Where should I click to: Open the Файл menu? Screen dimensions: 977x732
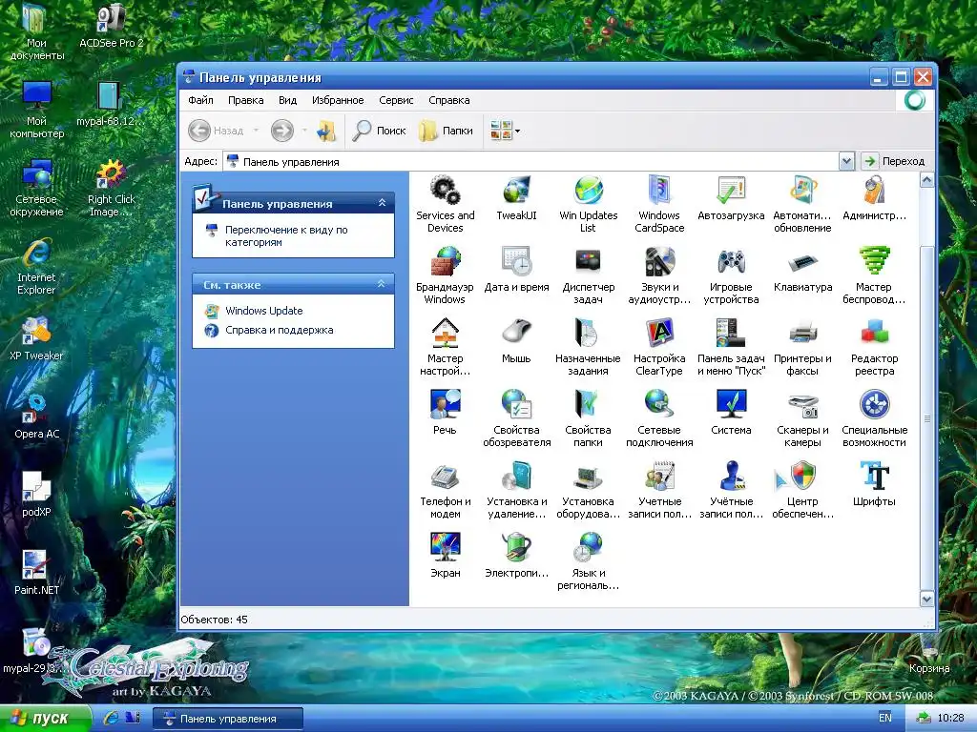(x=200, y=100)
